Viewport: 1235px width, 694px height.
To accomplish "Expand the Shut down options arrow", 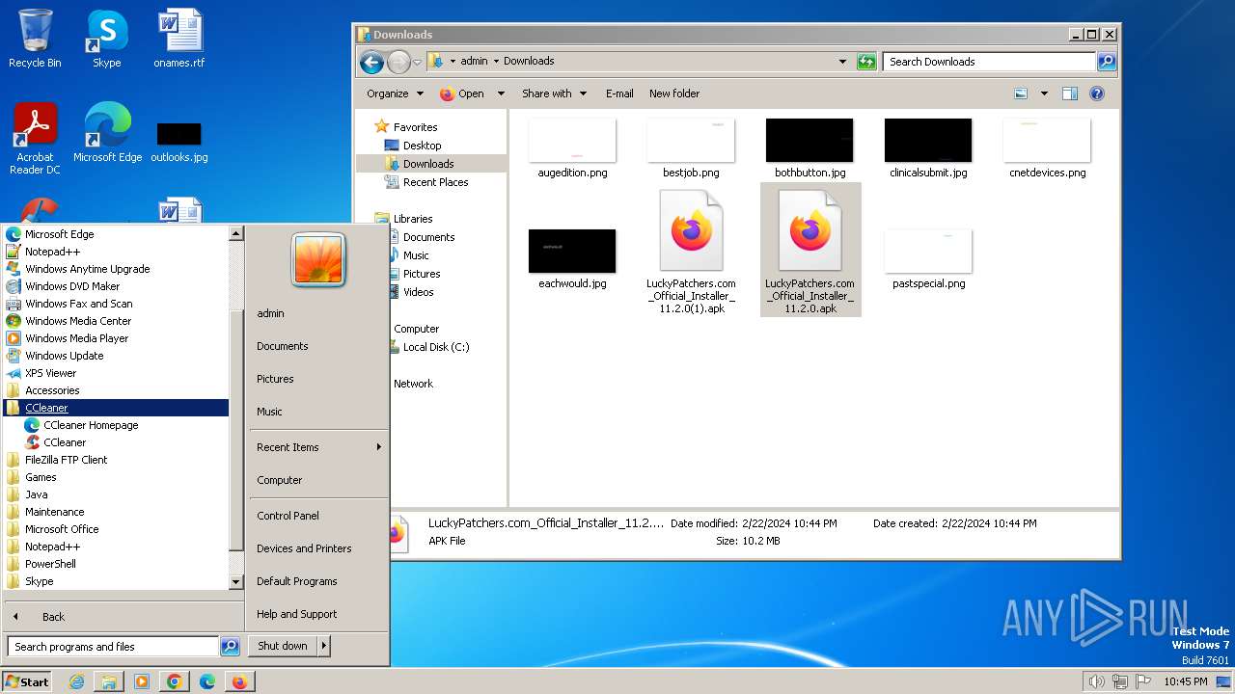I will [x=324, y=646].
